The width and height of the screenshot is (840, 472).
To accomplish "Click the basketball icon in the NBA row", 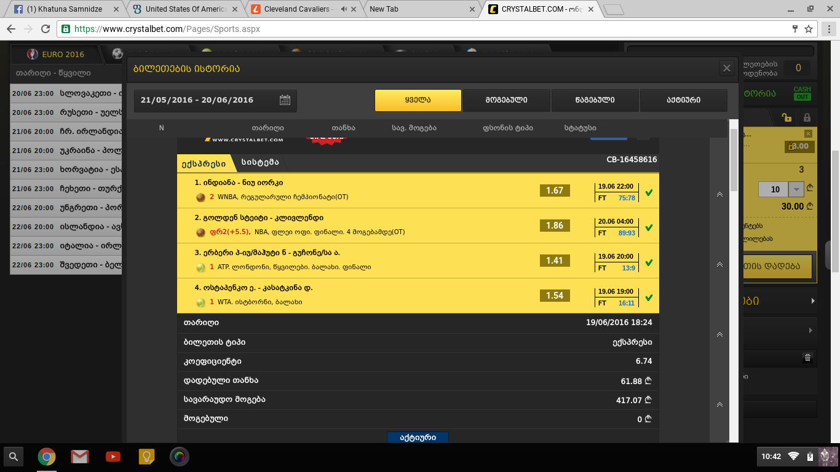I will (x=200, y=232).
